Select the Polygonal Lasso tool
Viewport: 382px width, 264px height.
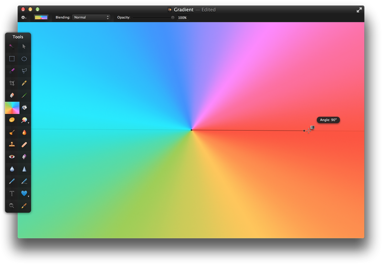click(x=24, y=71)
